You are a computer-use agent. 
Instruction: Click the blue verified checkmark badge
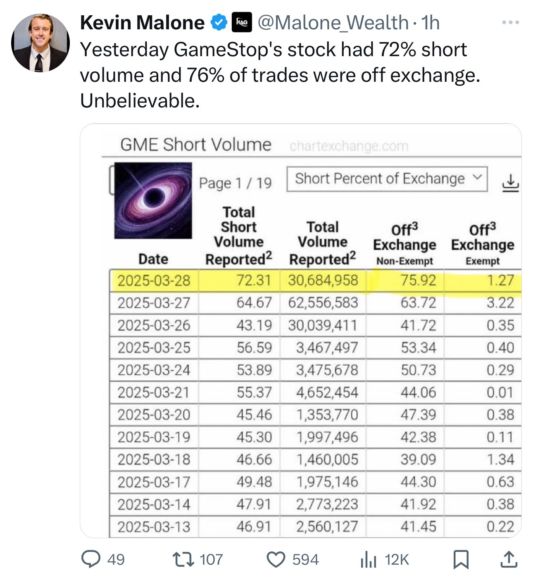tap(219, 23)
